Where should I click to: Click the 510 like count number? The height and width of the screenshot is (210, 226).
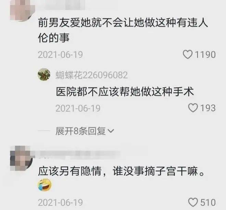[208, 202]
